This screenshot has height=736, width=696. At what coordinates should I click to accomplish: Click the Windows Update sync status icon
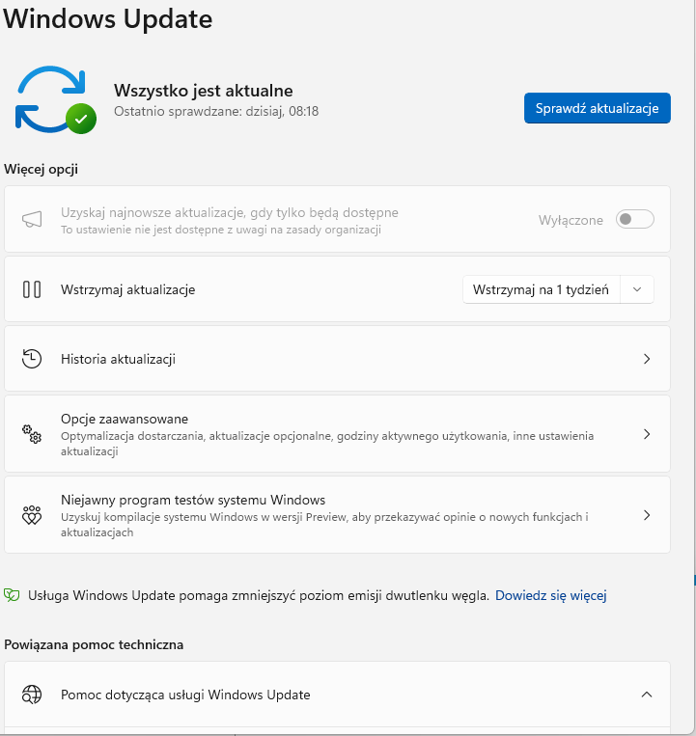[x=55, y=99]
